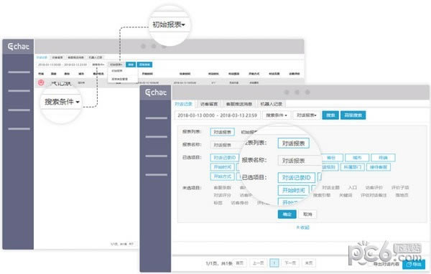Add the unselected 对话评分 item

click(x=223, y=195)
